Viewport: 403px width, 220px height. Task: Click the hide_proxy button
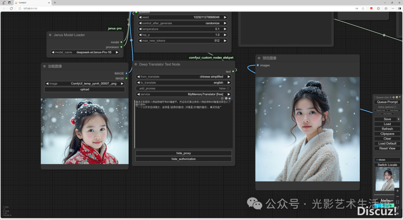[184, 153]
